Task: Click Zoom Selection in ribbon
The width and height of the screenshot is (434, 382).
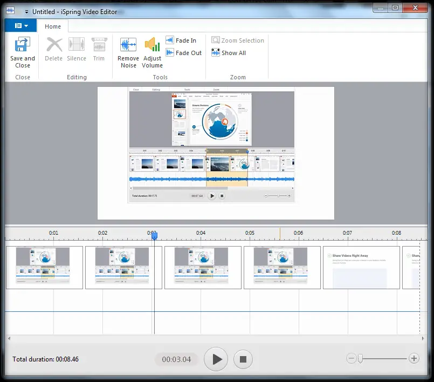Action: pos(237,40)
